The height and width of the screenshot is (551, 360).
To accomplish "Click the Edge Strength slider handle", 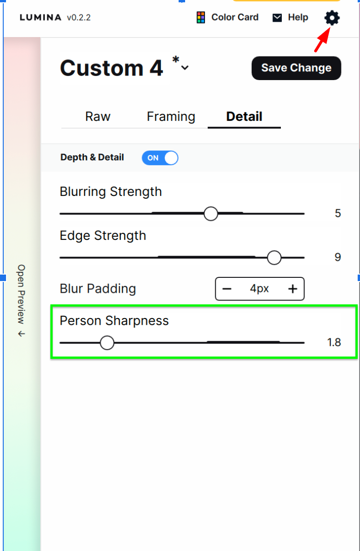I will coord(274,257).
